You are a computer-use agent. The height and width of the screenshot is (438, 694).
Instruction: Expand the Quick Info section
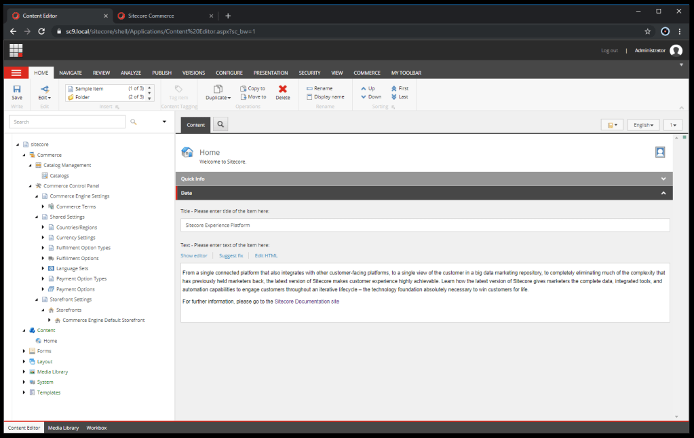663,179
